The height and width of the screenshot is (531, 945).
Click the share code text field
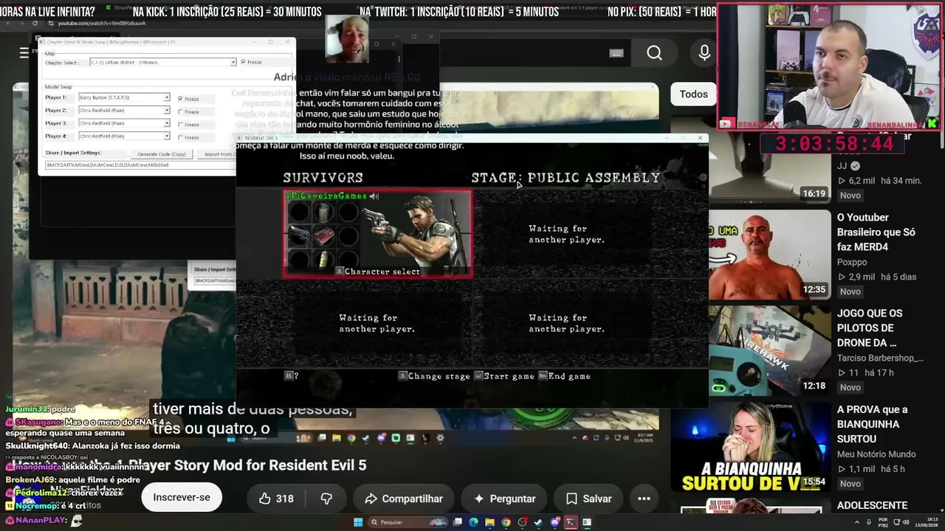pos(140,165)
